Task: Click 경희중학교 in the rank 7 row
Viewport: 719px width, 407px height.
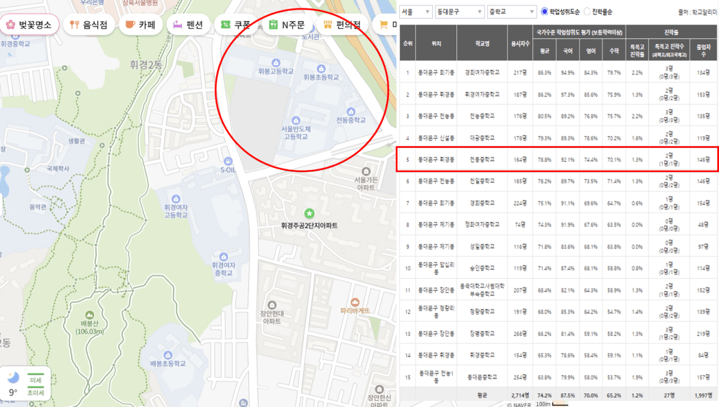Action: pyautogui.click(x=482, y=203)
